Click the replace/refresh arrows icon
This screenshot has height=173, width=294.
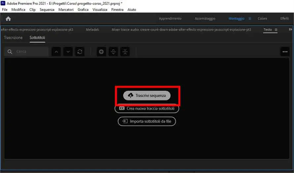click(x=80, y=52)
